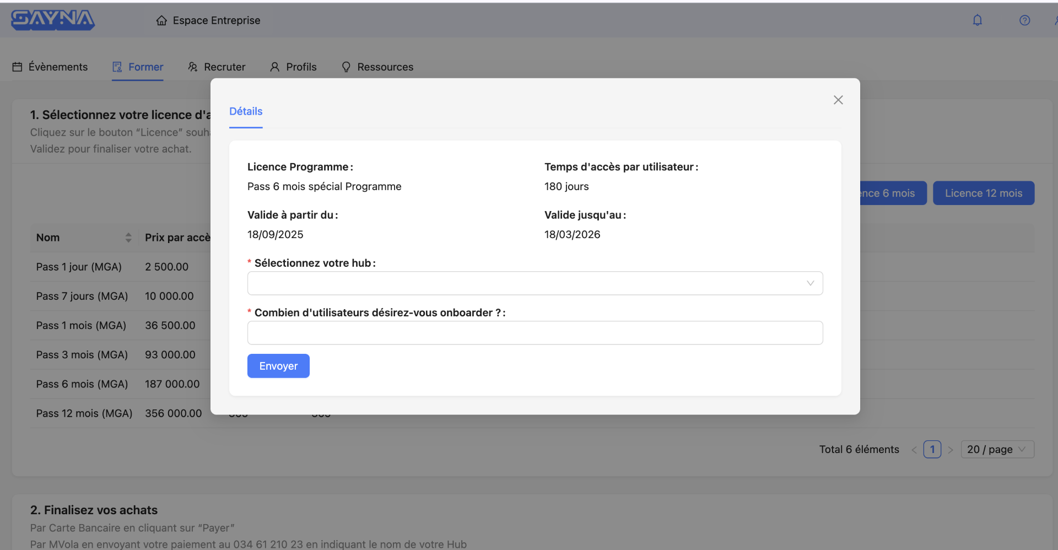Select page 1 in pagination
This screenshot has height=550, width=1058.
[x=932, y=449]
